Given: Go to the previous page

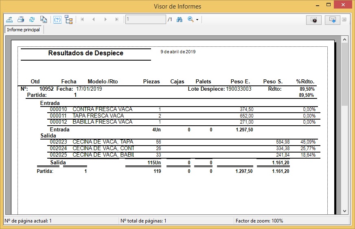Looking at the screenshot, I should pos(94,20).
